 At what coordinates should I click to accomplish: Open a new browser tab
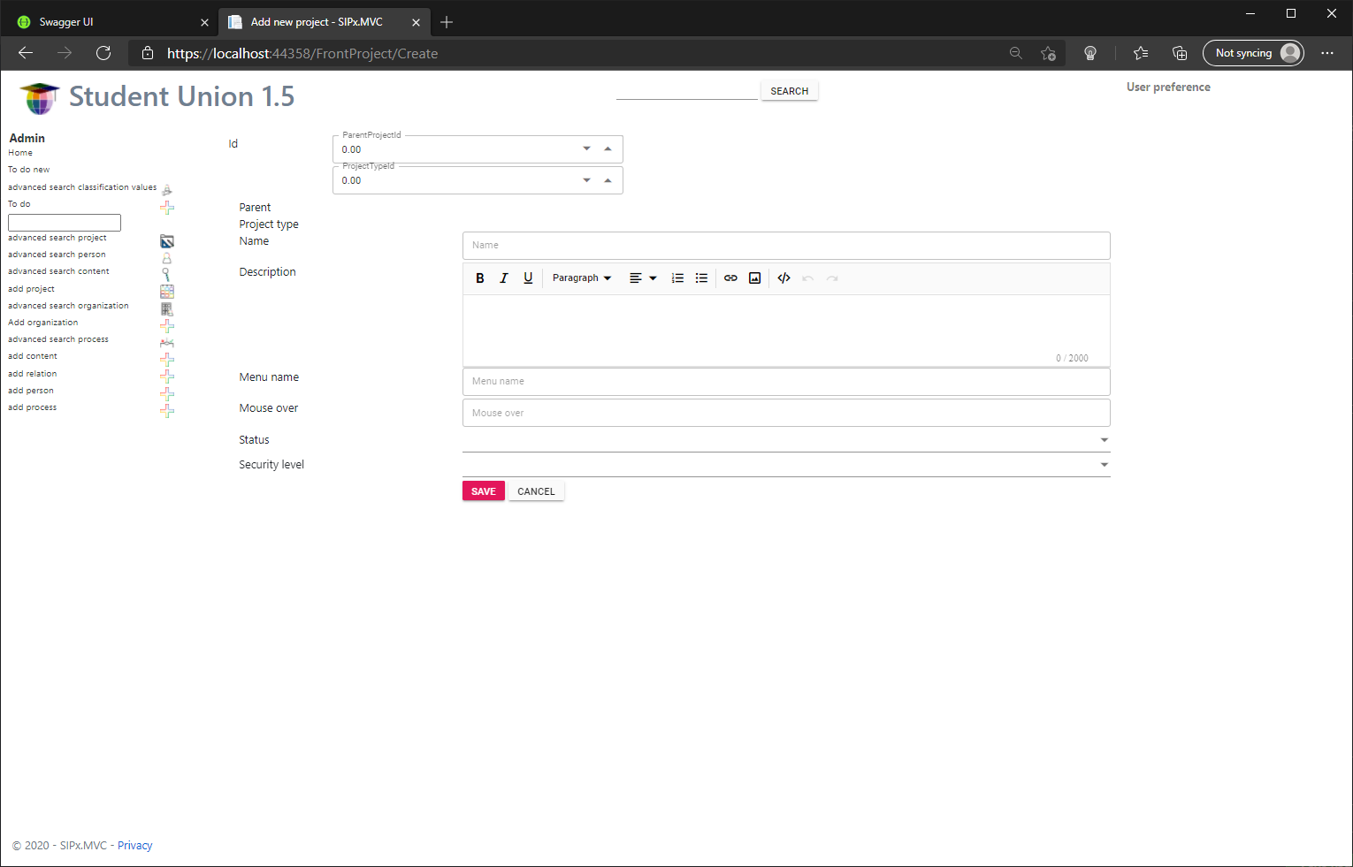(447, 22)
